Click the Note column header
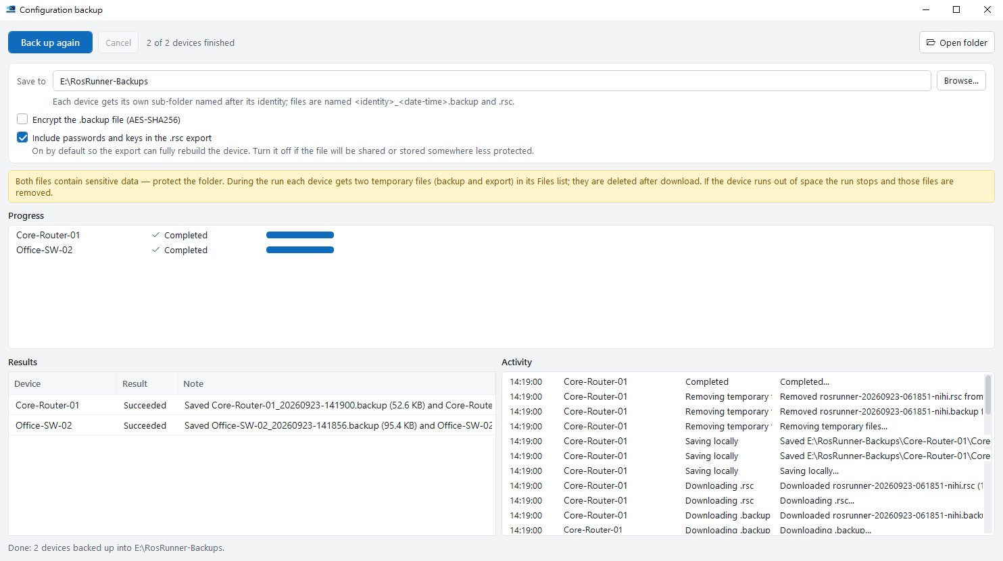 point(336,383)
